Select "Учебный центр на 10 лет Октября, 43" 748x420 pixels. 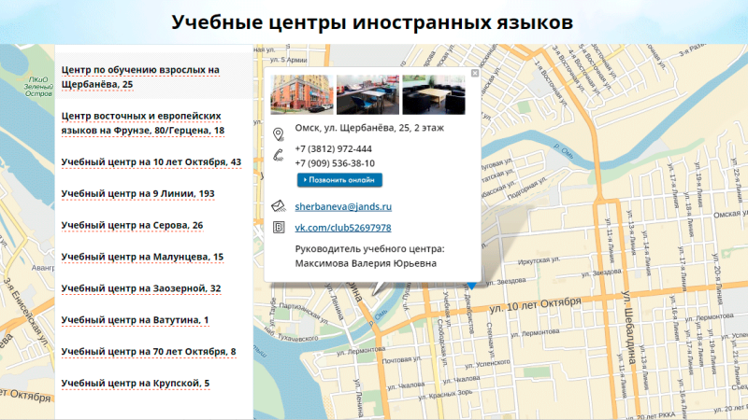(151, 161)
